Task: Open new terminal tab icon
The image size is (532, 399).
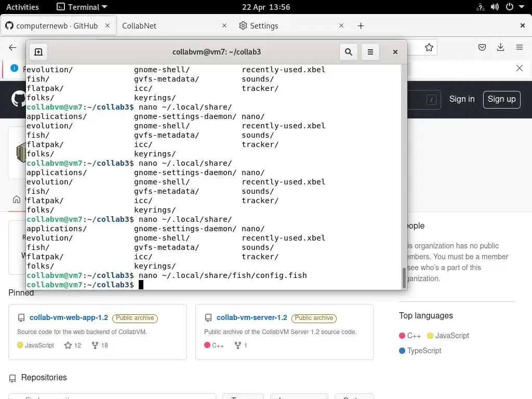Action: 38,52
